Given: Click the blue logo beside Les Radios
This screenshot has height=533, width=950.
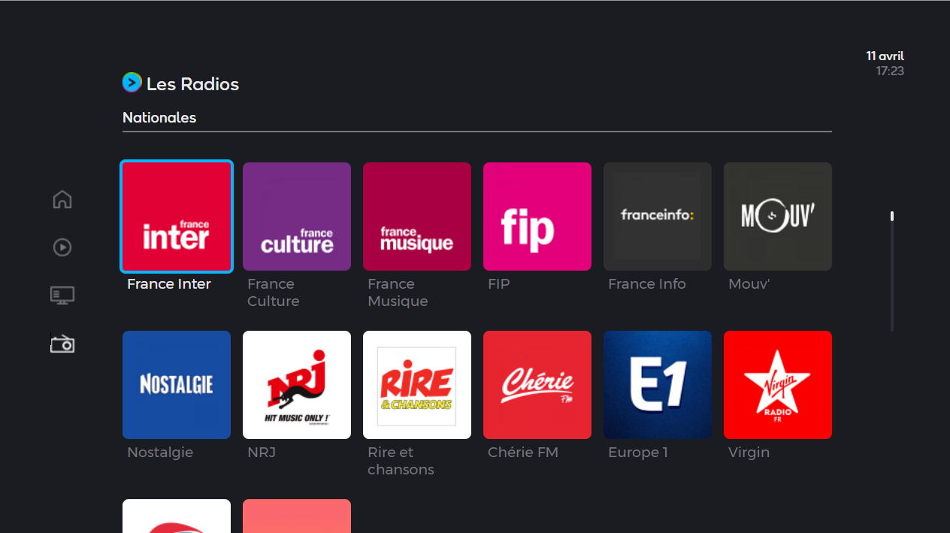Looking at the screenshot, I should (x=132, y=83).
